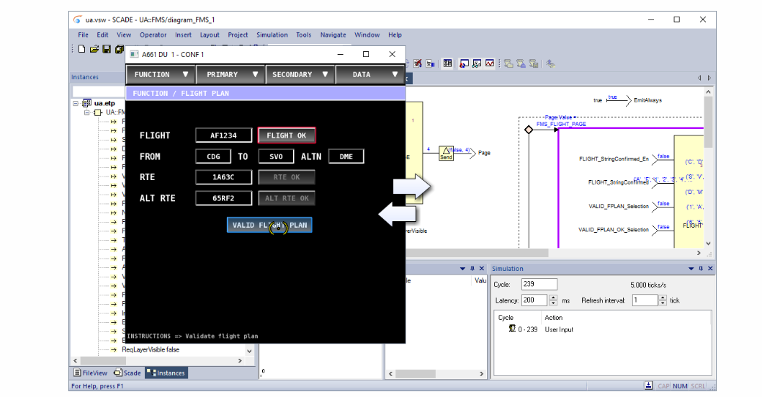Click the grayed scenario eject toolbar icon
Image resolution: width=762 pixels, height=397 pixels.
click(x=521, y=63)
